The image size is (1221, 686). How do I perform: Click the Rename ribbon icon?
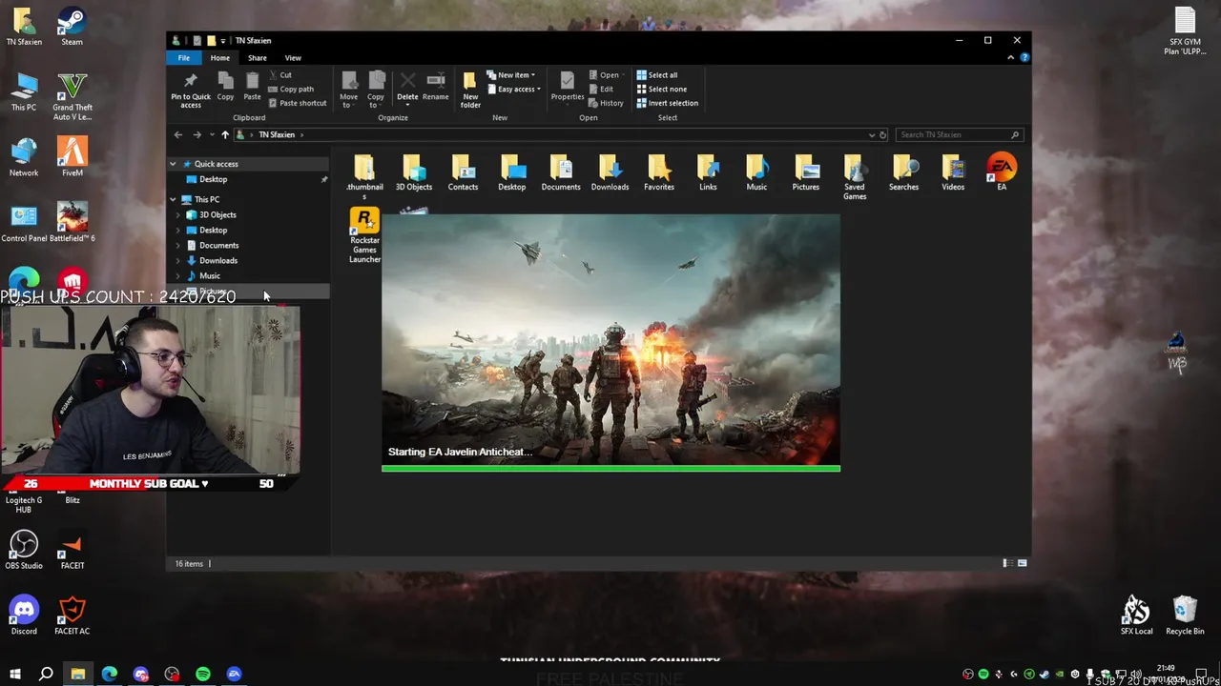435,87
